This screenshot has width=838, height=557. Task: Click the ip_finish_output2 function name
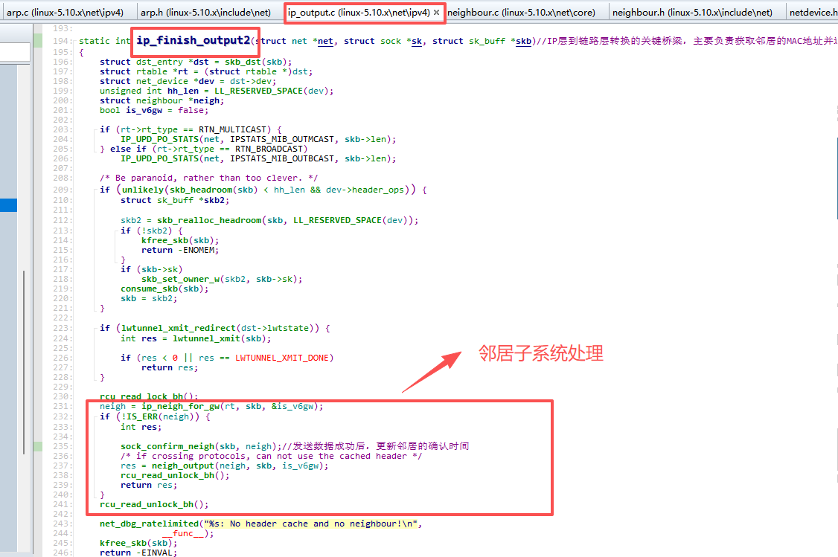[193, 40]
